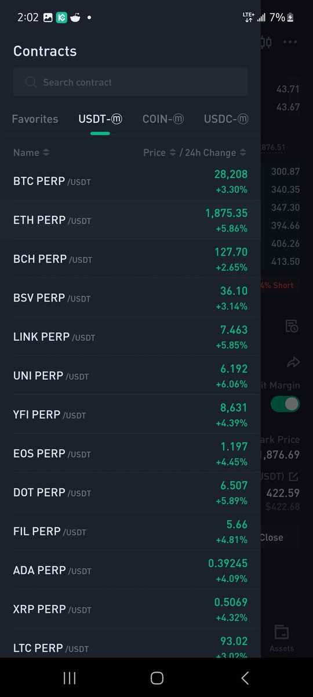Tap the search magnifier icon
The width and height of the screenshot is (313, 697).
pyautogui.click(x=31, y=82)
